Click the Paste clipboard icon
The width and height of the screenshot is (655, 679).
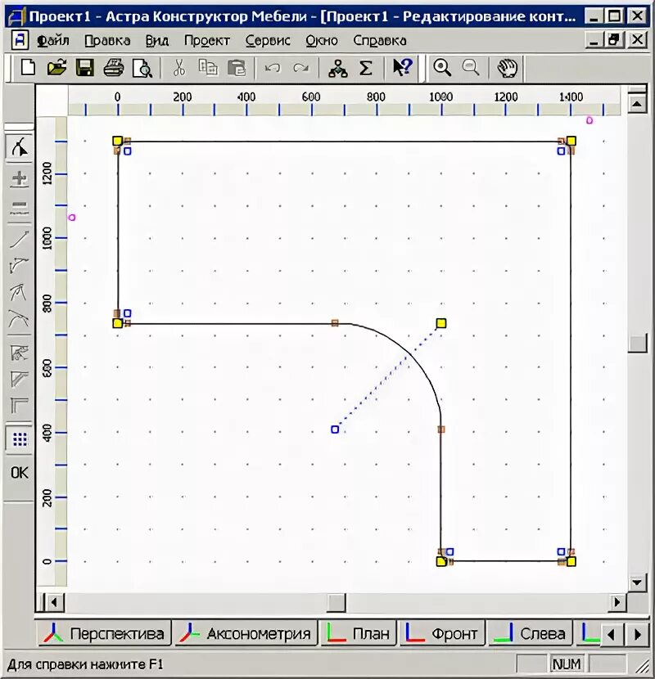click(x=237, y=68)
